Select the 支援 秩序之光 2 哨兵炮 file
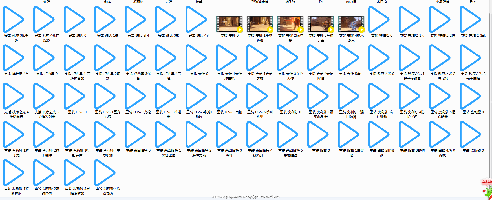This screenshot has width=492, height=200. click(x=440, y=58)
